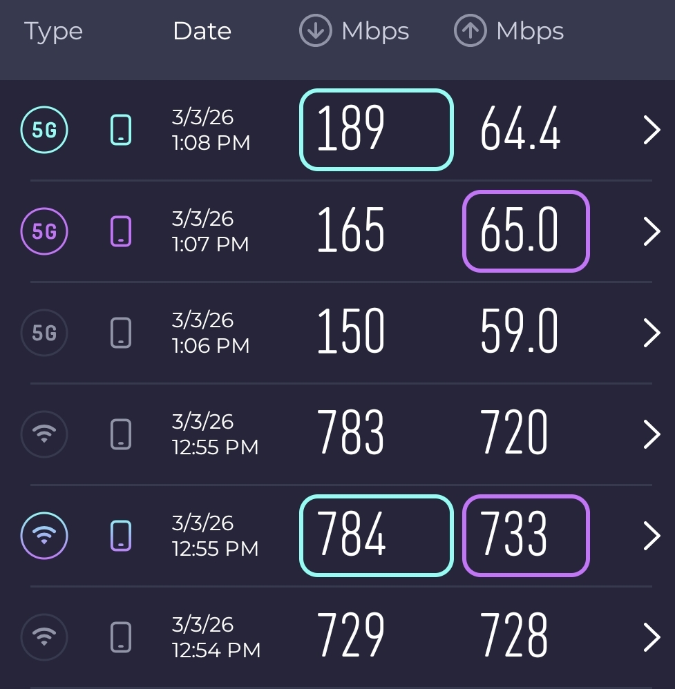Image resolution: width=675 pixels, height=689 pixels.
Task: Expand the chevron beside the 733 upload result
Action: 652,536
